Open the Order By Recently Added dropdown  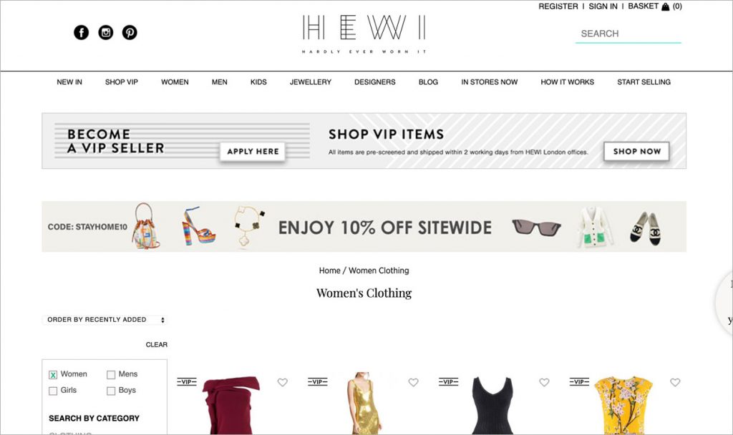tap(105, 320)
